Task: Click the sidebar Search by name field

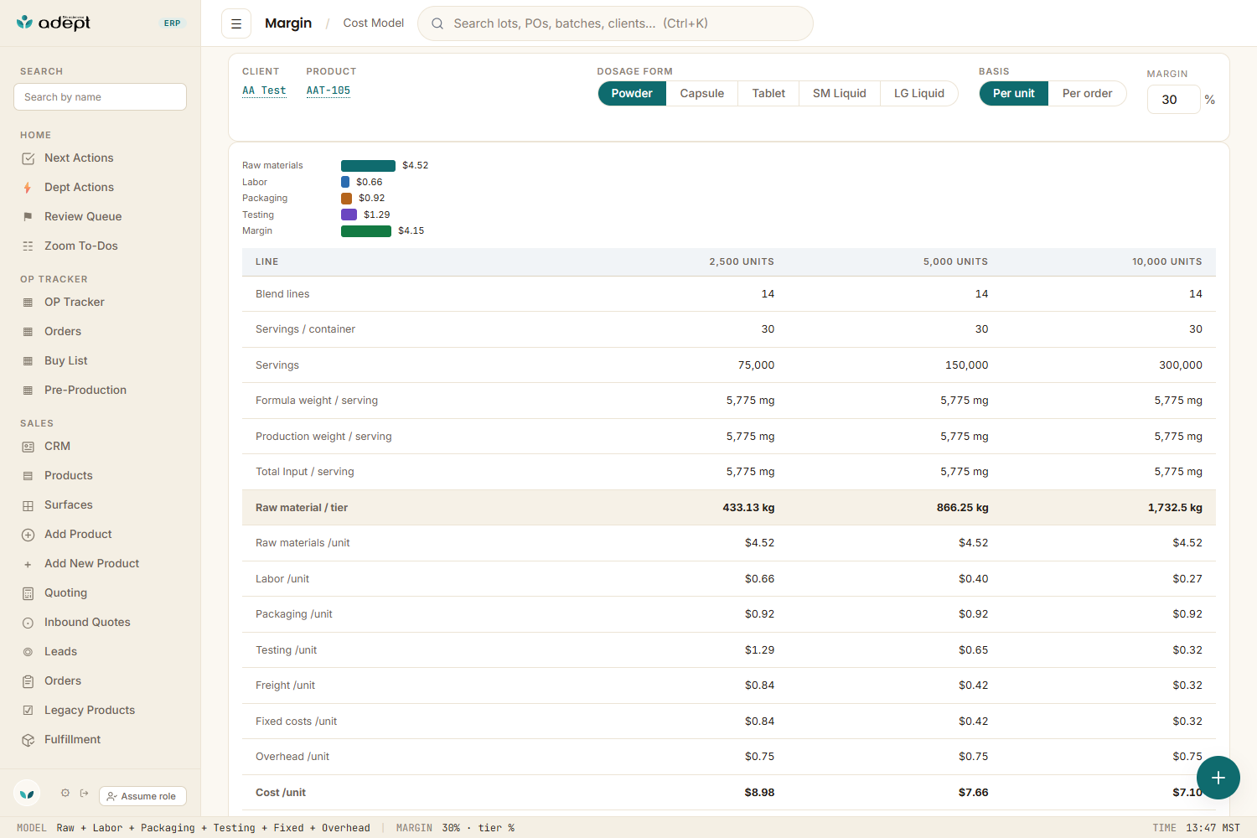Action: click(100, 97)
